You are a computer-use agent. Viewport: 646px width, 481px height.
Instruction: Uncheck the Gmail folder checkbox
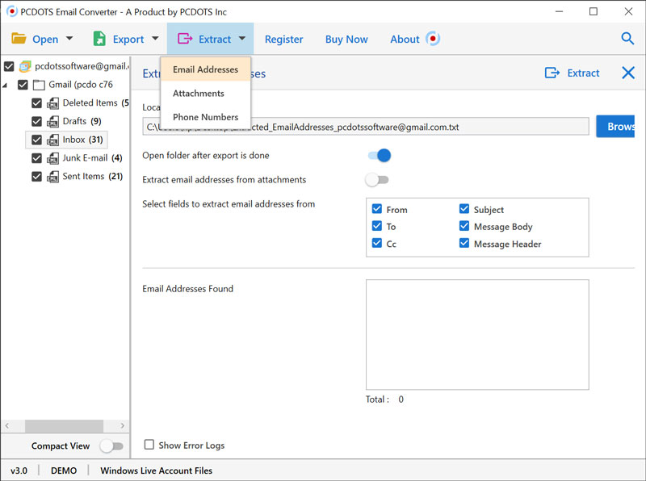pyautogui.click(x=23, y=85)
